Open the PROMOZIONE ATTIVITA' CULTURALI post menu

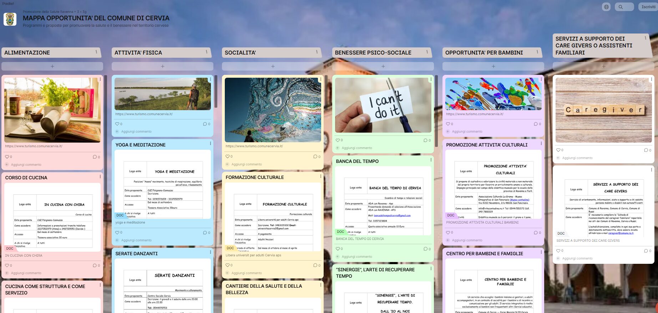tap(541, 143)
